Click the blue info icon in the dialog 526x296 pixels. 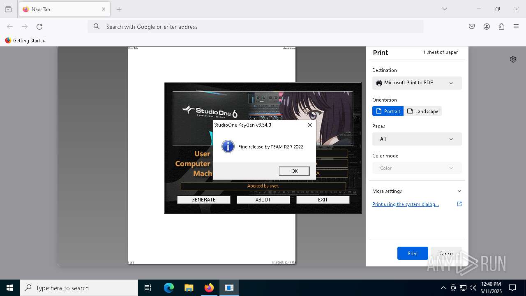(228, 146)
